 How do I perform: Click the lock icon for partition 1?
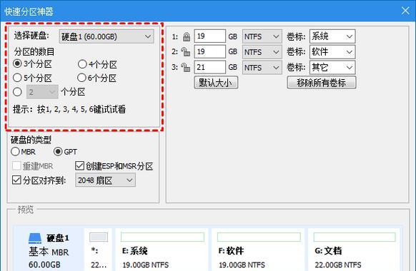(x=187, y=37)
